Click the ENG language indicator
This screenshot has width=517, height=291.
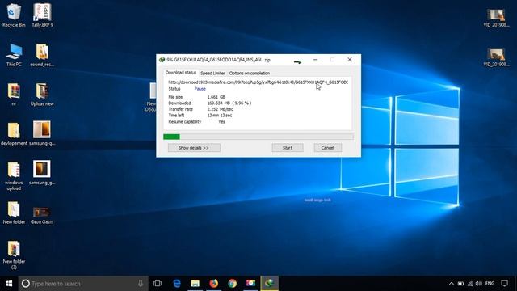pos(490,284)
